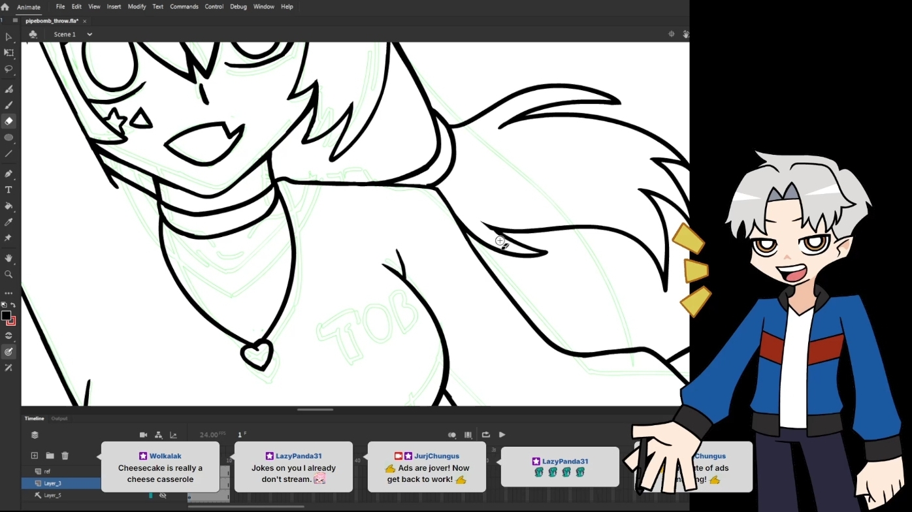This screenshot has height=512, width=912.
Task: Expand the Scene 1 dropdown
Action: [90, 35]
